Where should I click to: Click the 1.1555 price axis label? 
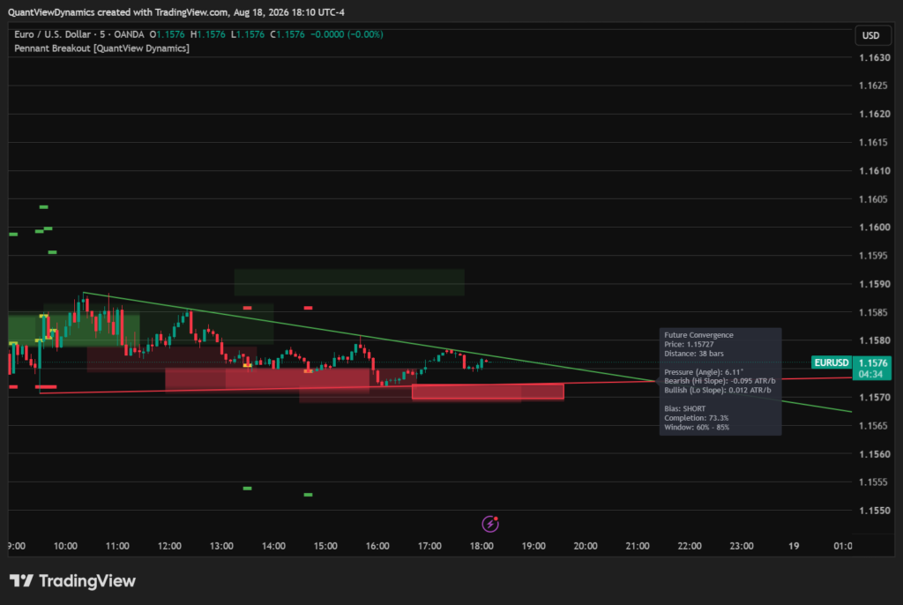tap(874, 482)
